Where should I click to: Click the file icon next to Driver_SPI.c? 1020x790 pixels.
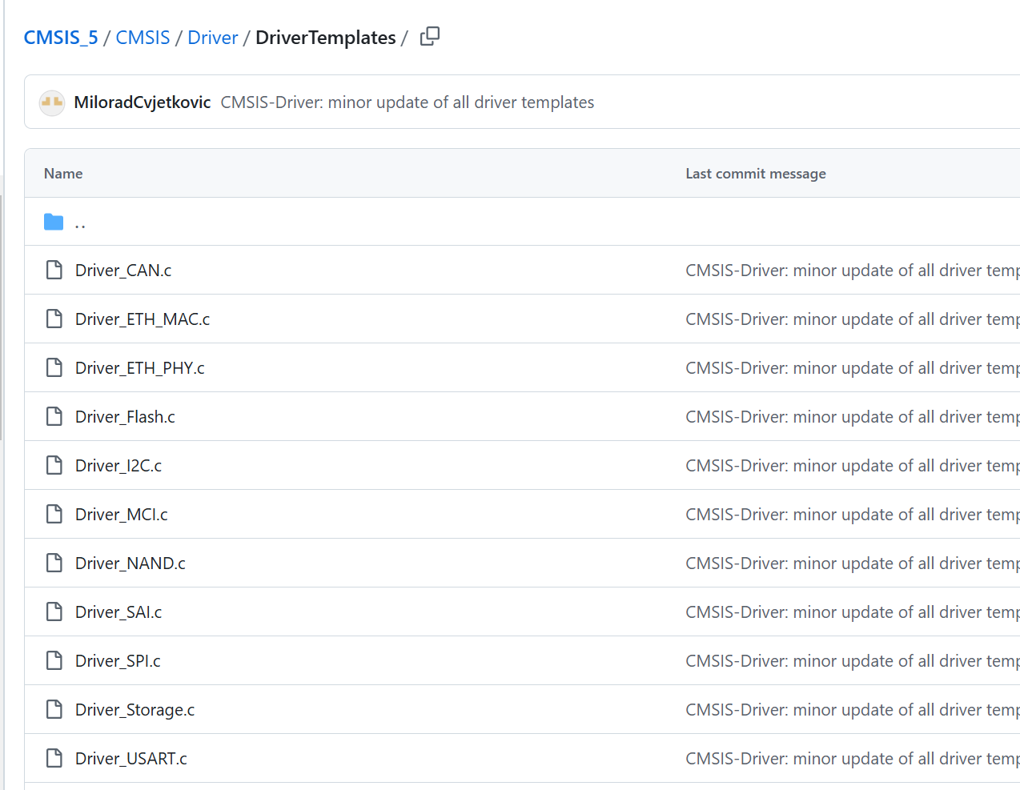tap(54, 661)
